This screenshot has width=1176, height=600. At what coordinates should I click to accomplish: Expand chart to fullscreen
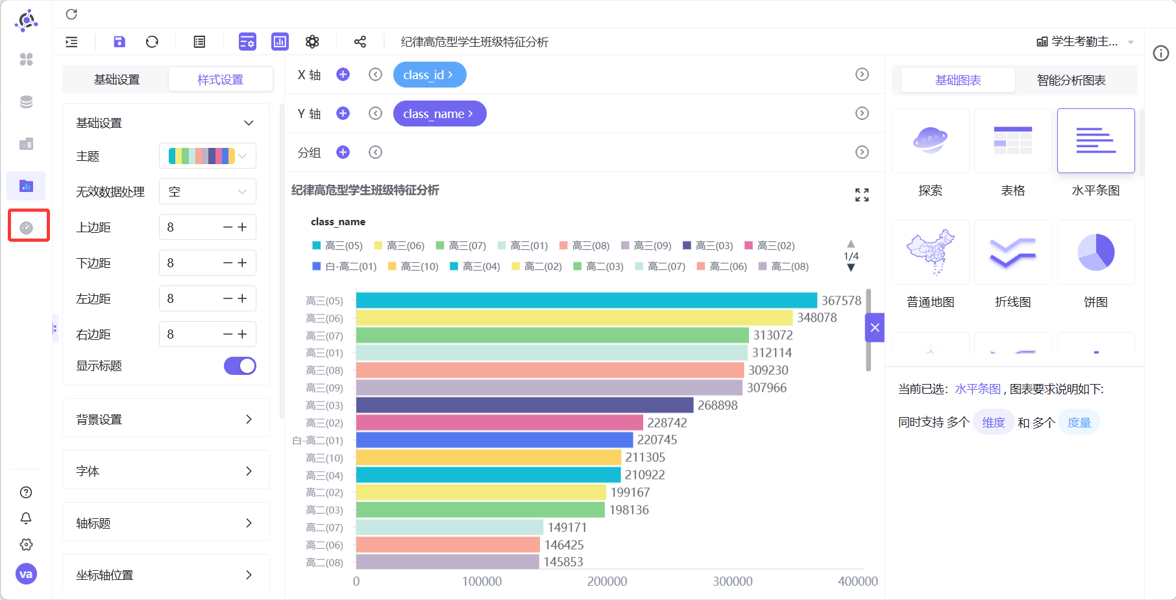tap(862, 195)
